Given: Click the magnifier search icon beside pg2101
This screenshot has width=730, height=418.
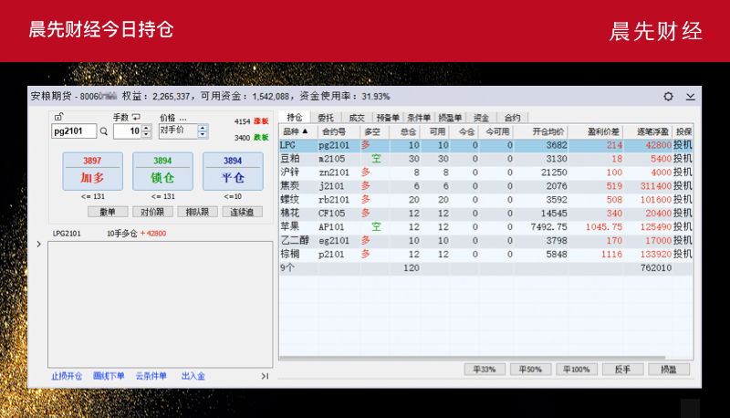Looking at the screenshot, I should [103, 131].
